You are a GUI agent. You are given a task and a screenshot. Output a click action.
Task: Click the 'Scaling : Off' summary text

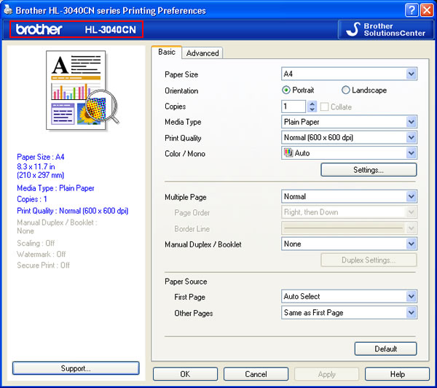click(36, 243)
